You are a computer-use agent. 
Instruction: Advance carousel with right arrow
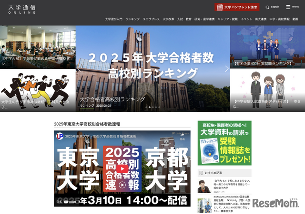pos(227,69)
